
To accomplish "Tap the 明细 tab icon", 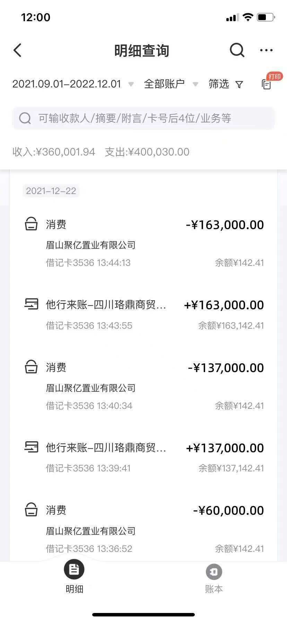I will 74,570.
